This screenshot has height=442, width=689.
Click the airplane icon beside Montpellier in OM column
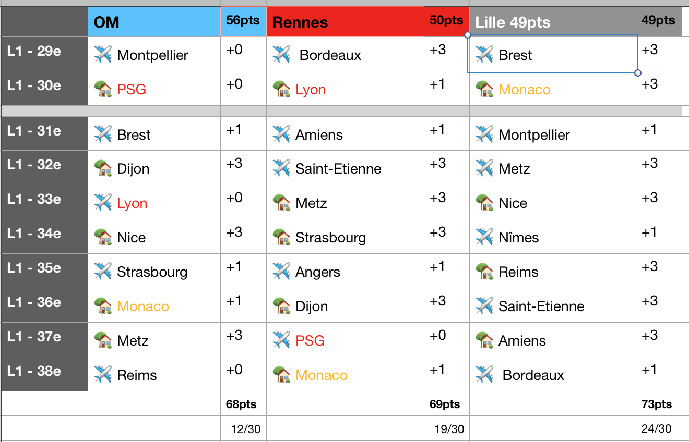(103, 54)
